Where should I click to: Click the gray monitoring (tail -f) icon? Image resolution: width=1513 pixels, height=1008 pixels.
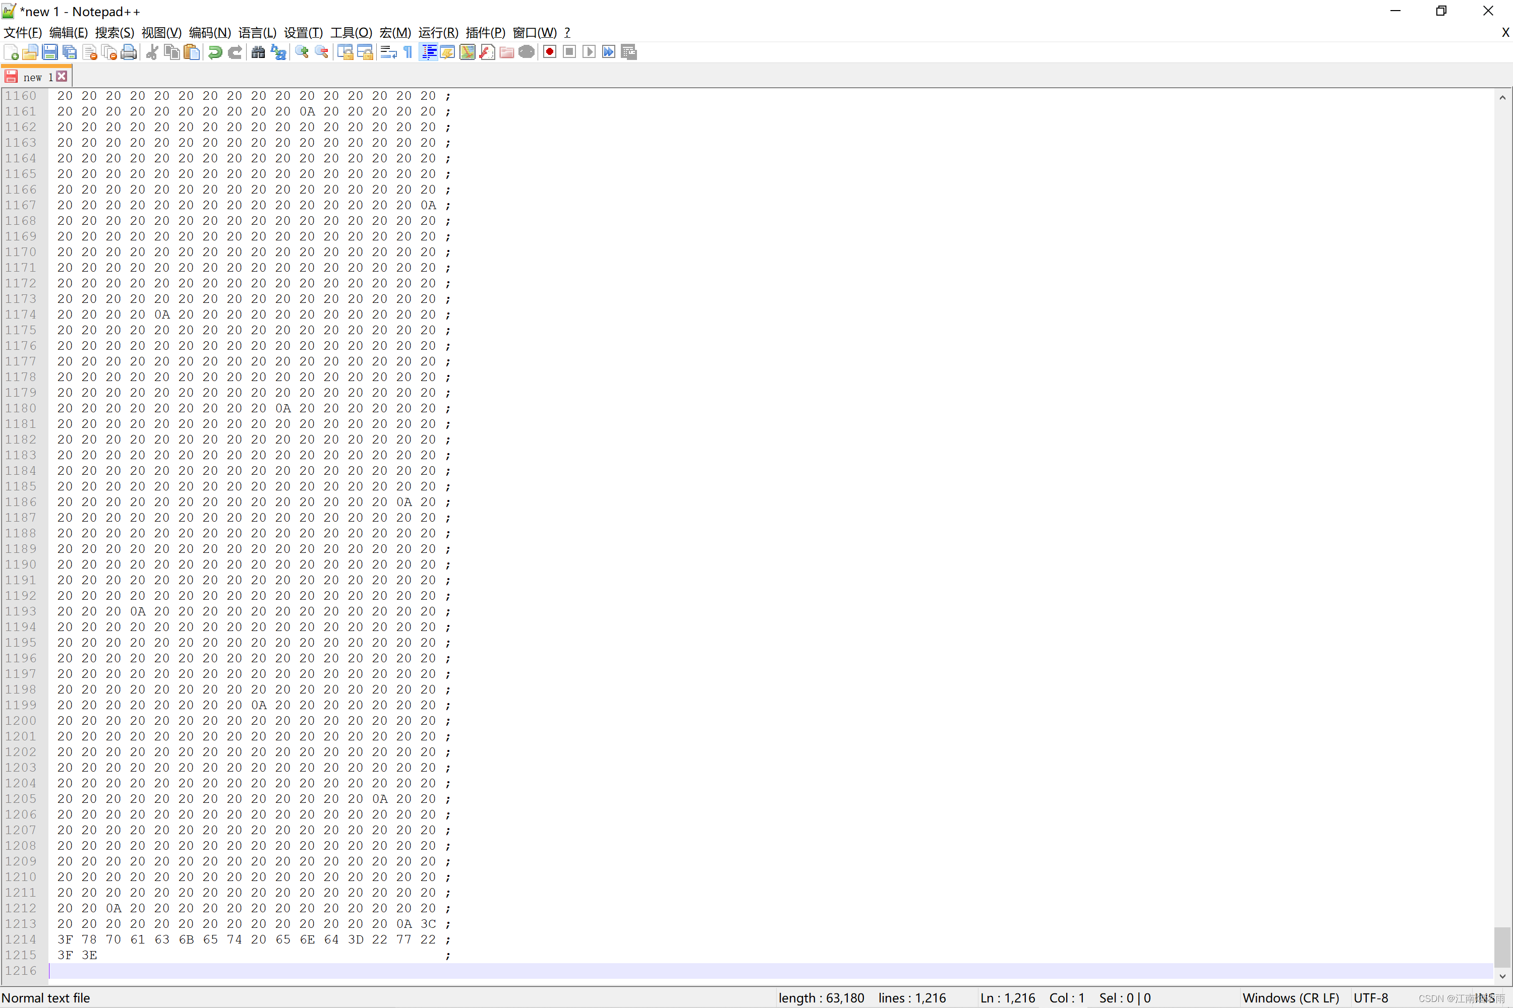click(x=527, y=52)
